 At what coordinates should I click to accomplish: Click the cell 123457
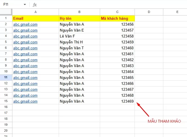coord(117,30)
